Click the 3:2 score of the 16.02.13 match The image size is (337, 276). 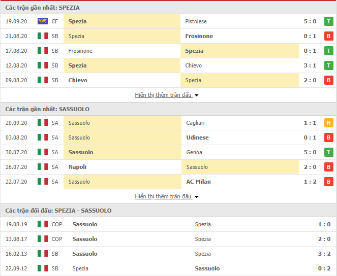(x=324, y=254)
